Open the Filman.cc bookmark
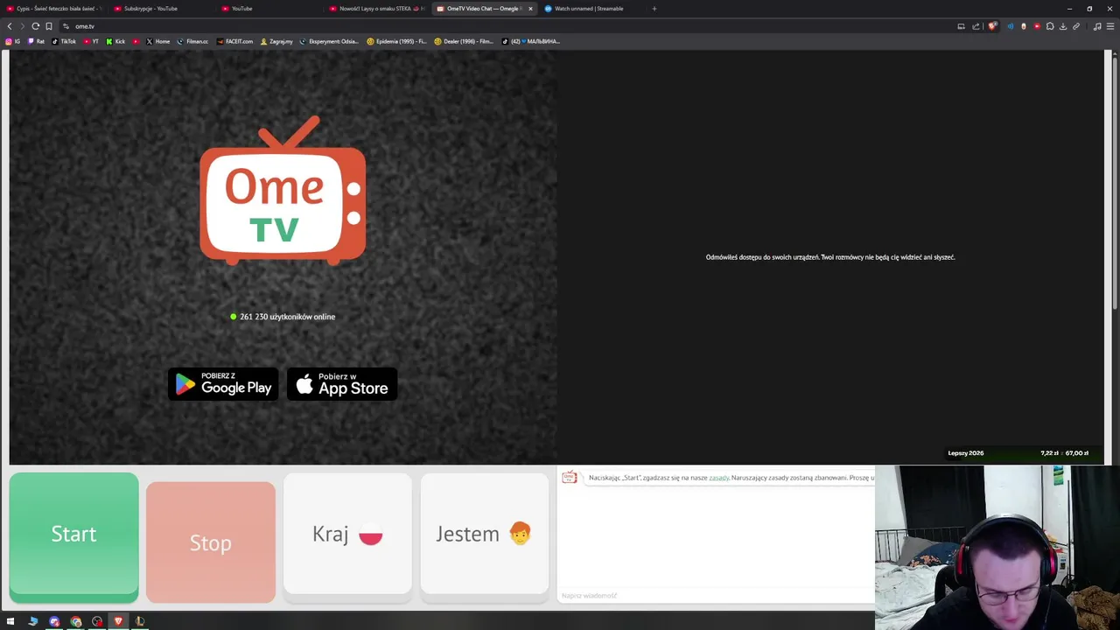Image resolution: width=1120 pixels, height=630 pixels. [x=192, y=41]
